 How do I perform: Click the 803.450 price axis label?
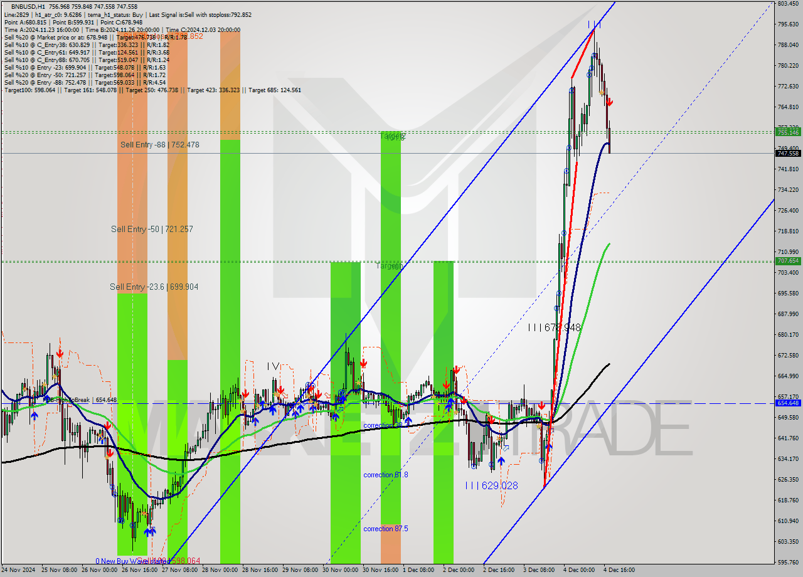(788, 3)
